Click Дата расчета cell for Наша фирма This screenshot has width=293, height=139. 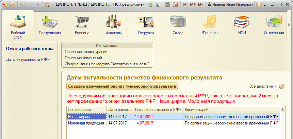(120, 117)
